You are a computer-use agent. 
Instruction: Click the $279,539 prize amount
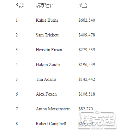click(87, 50)
